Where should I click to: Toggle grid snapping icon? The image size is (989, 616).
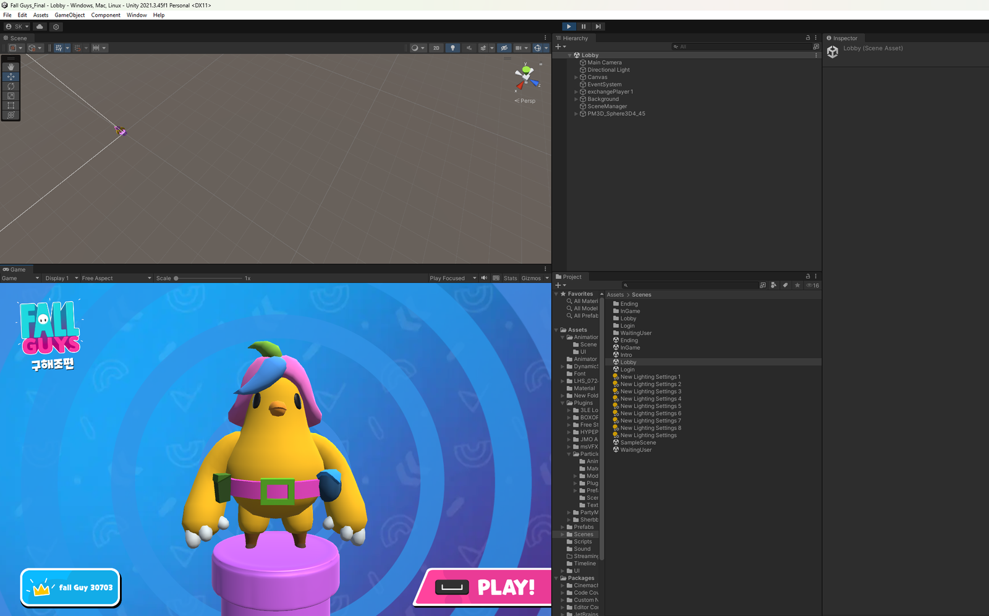click(x=77, y=48)
